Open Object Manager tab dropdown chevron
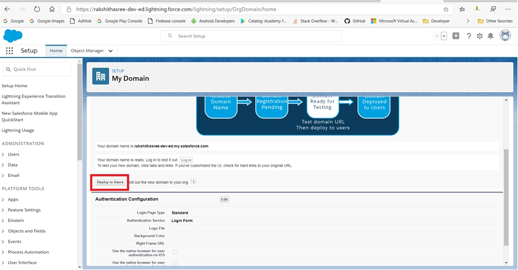 pyautogui.click(x=111, y=51)
